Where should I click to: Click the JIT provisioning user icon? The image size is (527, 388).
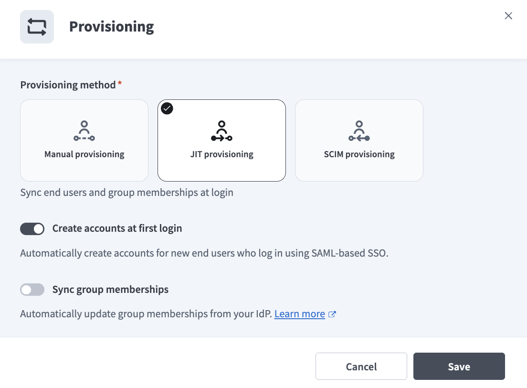pyautogui.click(x=221, y=130)
